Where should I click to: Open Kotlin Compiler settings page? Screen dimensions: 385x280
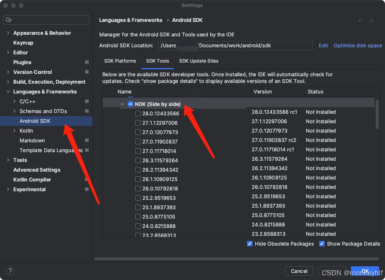[x=32, y=179]
